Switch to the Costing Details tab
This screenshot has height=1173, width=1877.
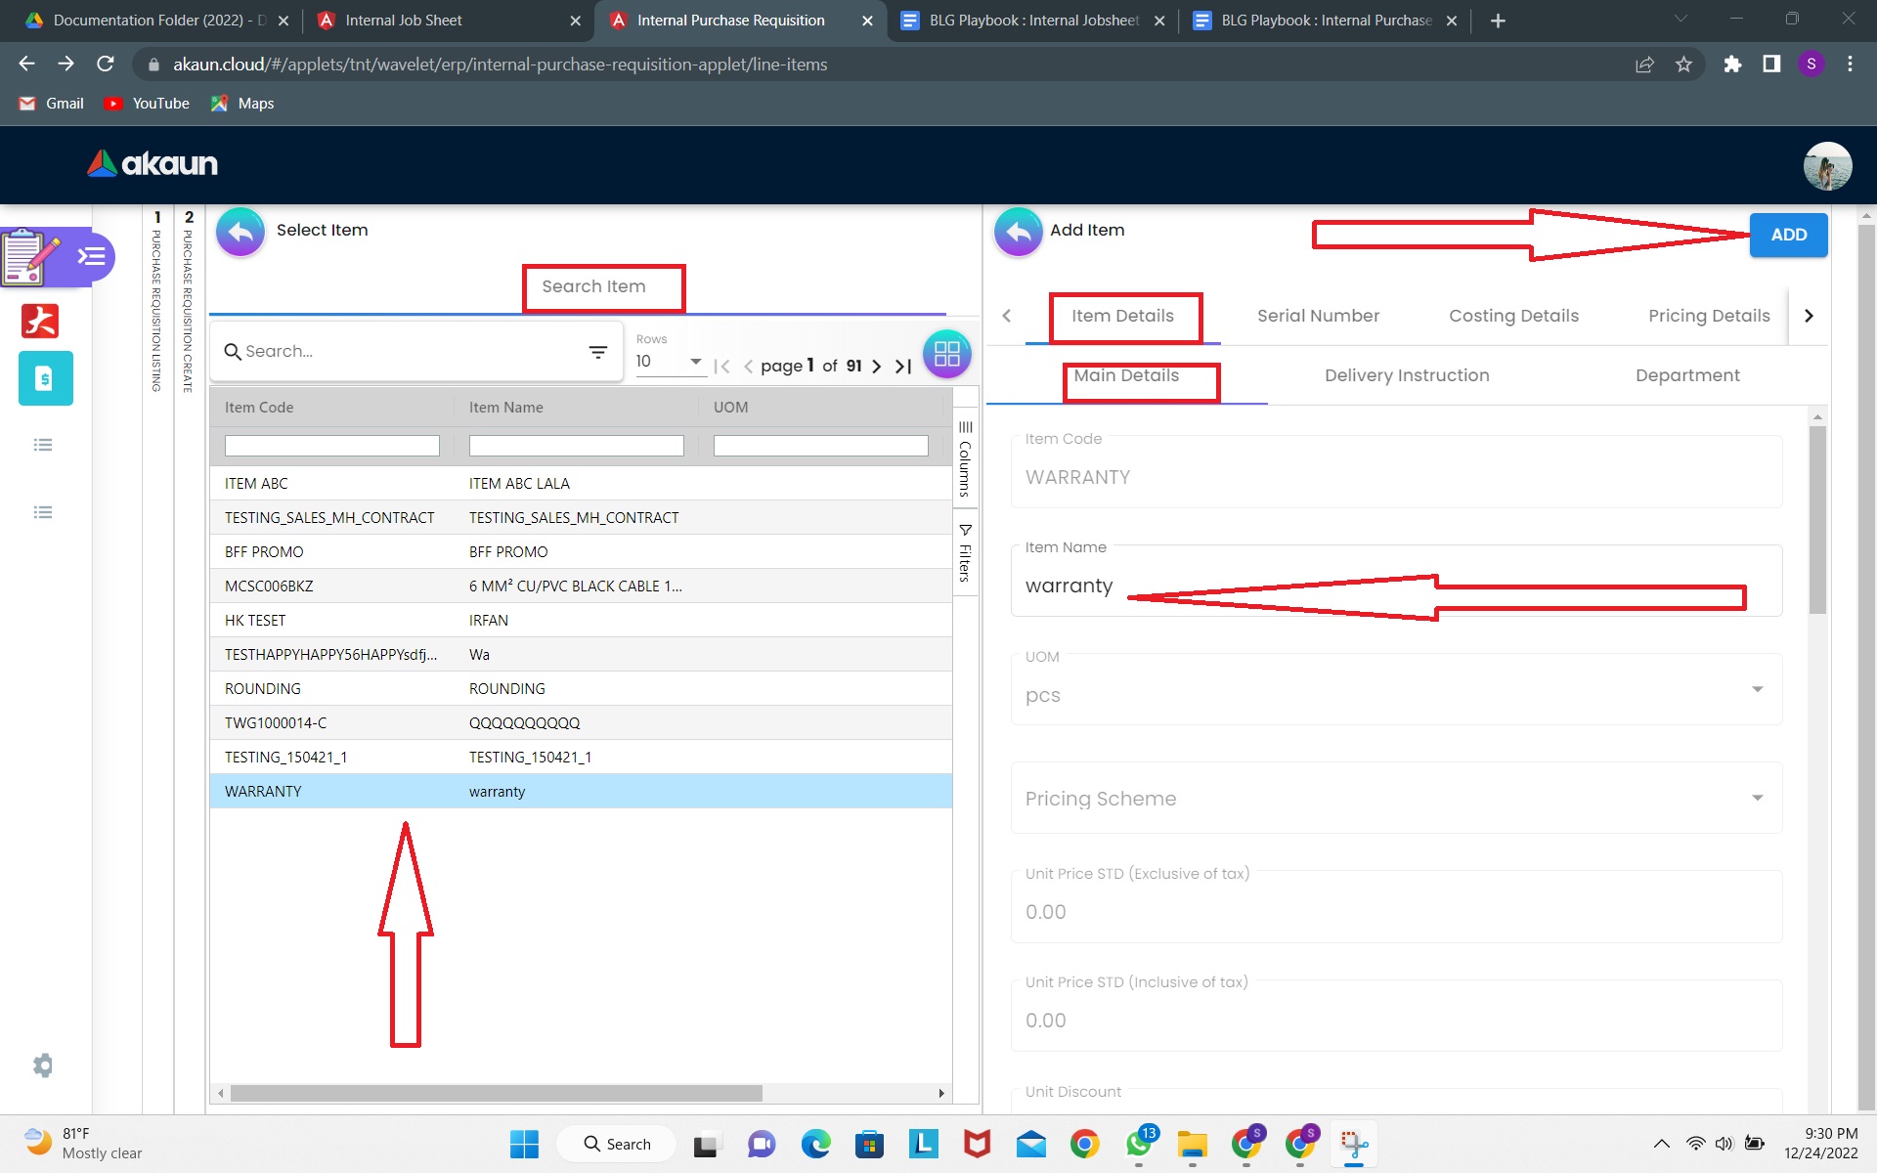pos(1513,316)
